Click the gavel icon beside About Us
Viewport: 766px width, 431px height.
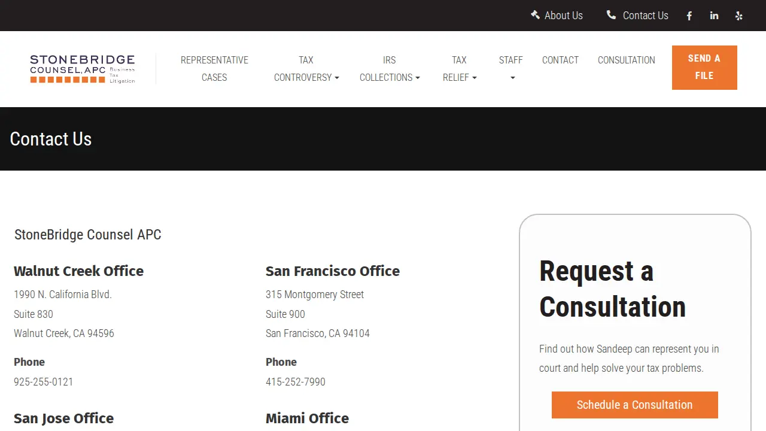(x=535, y=15)
